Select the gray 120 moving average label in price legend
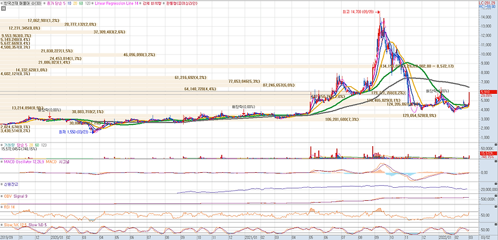Screen dimensions: 498x240 (88, 3)
